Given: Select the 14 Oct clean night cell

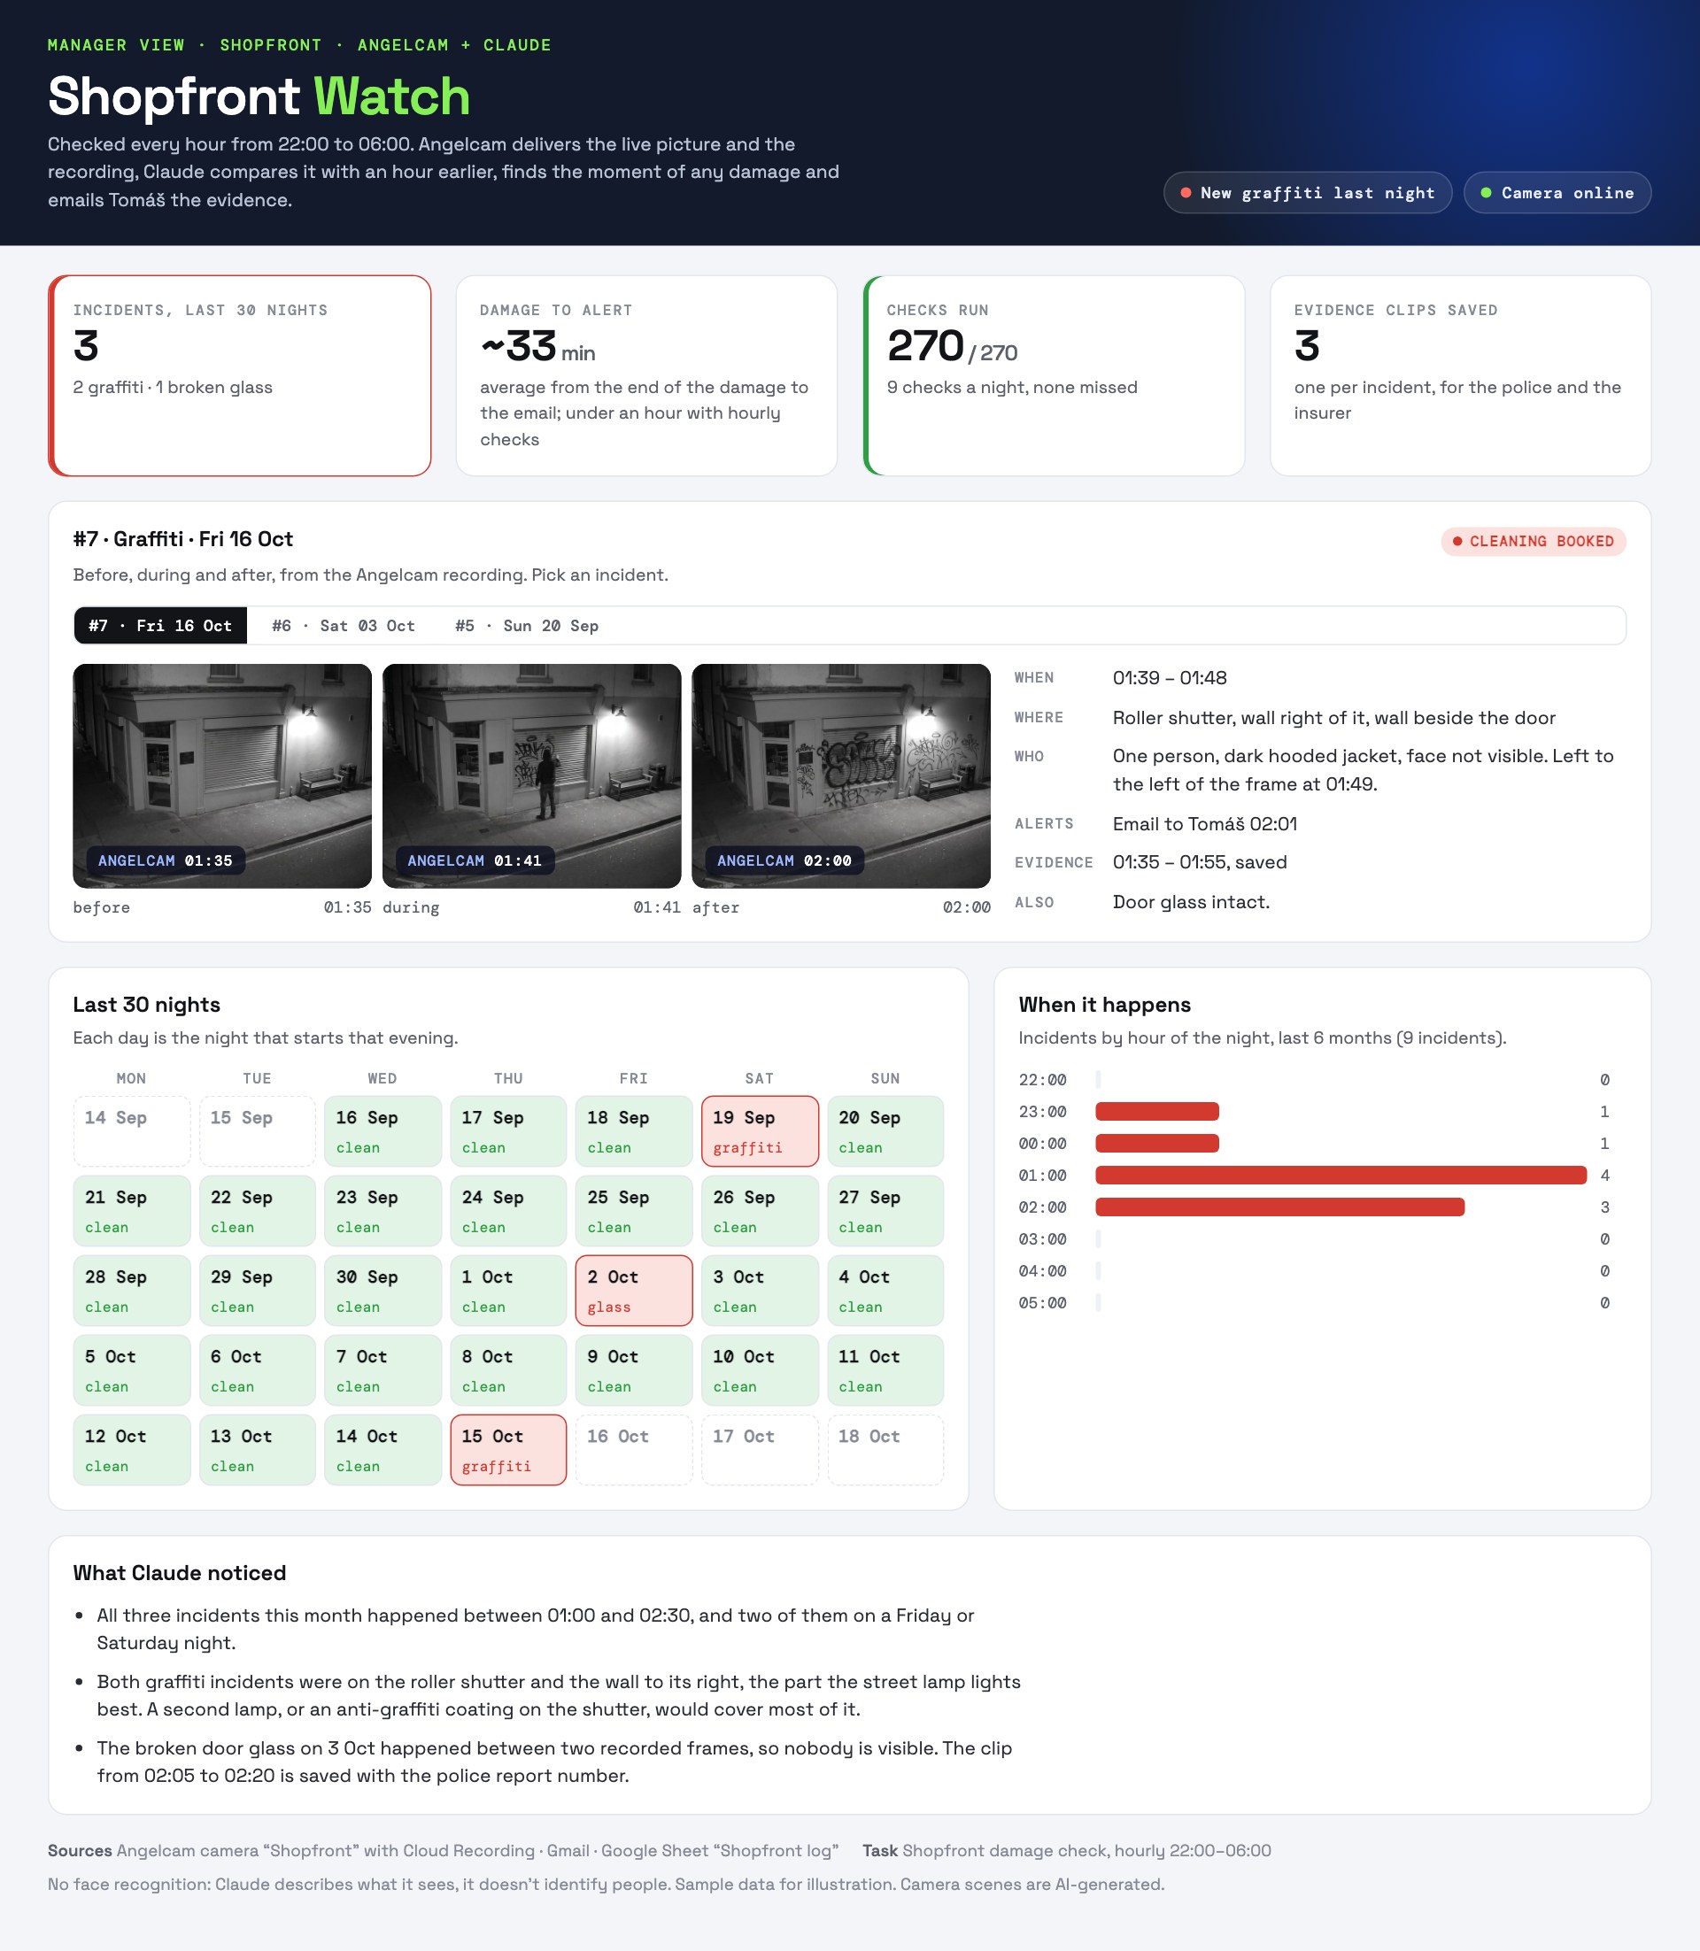Looking at the screenshot, I should (x=382, y=1450).
